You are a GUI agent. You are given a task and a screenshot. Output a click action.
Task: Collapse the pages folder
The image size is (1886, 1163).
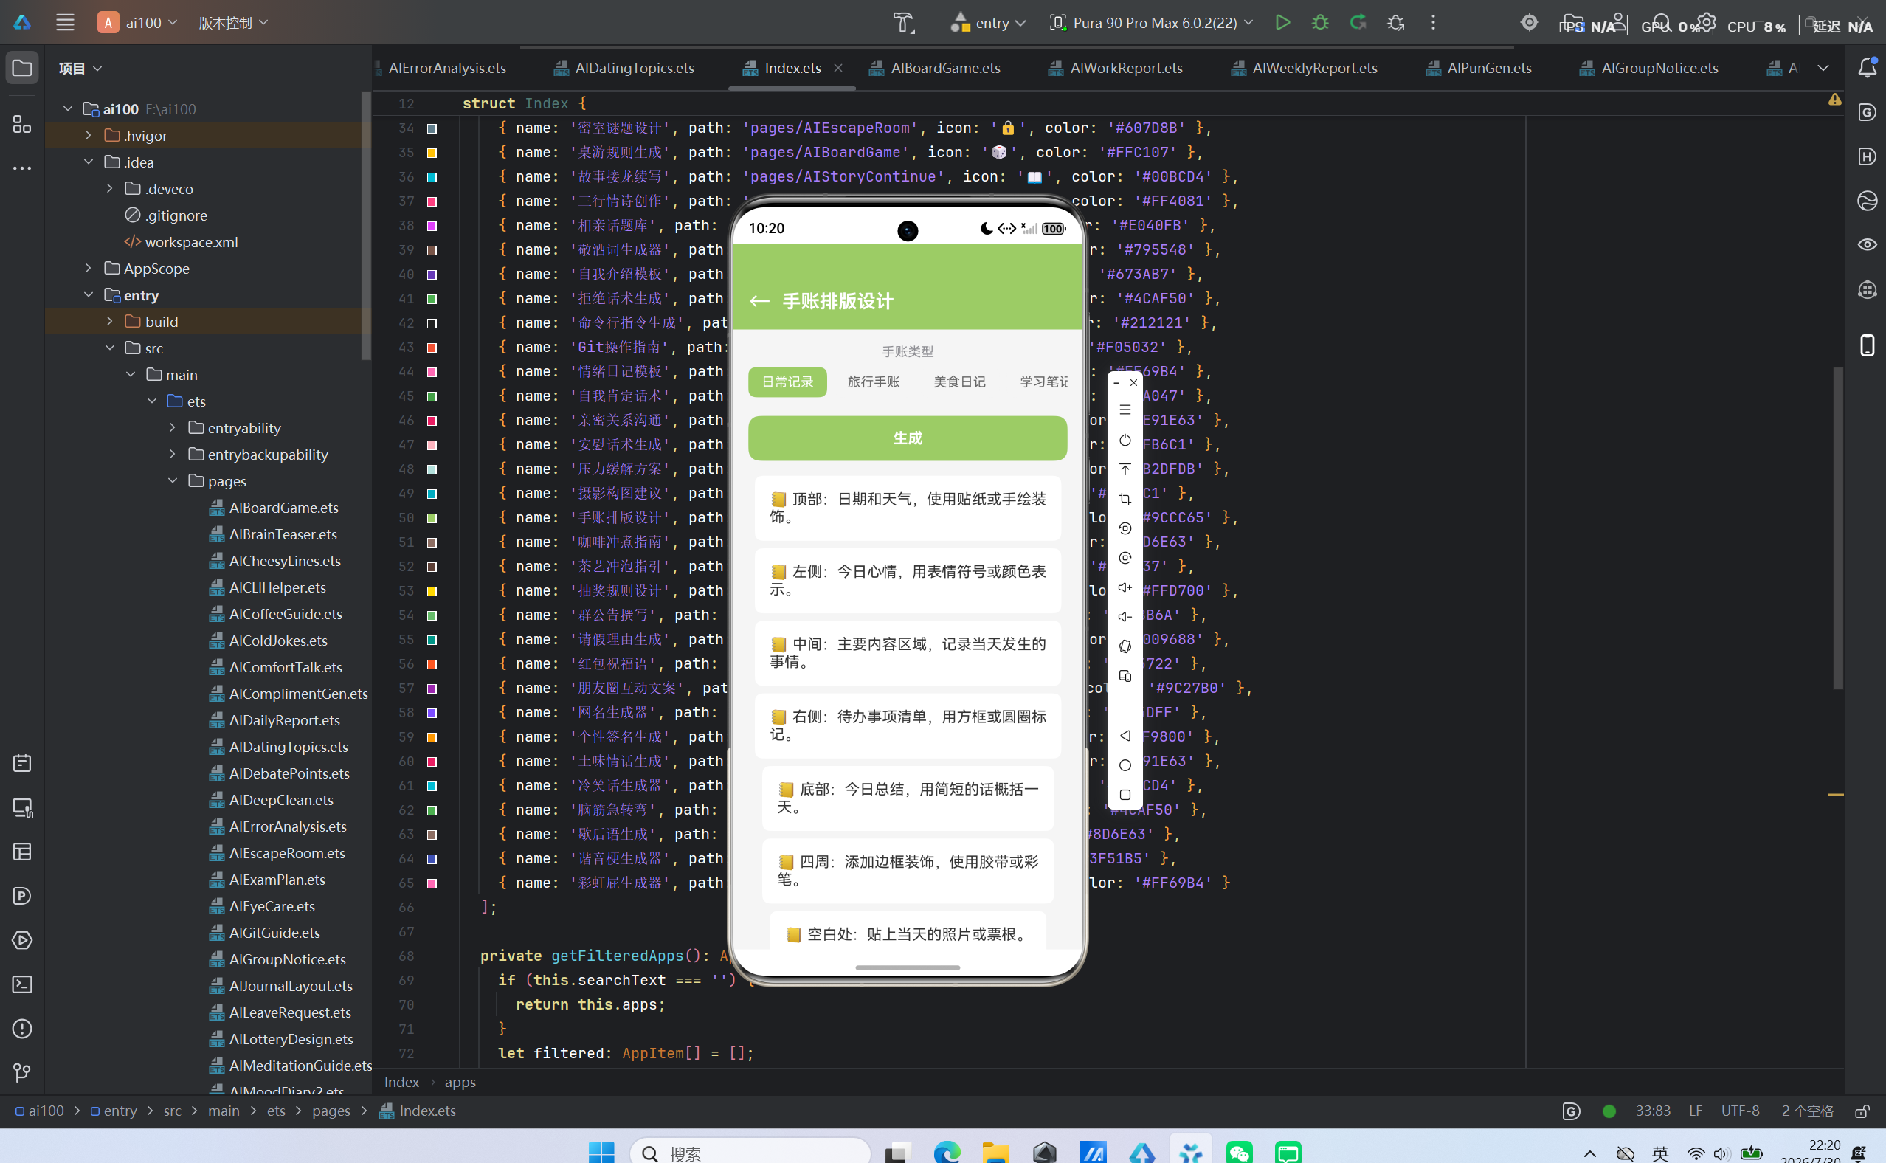pos(172,480)
